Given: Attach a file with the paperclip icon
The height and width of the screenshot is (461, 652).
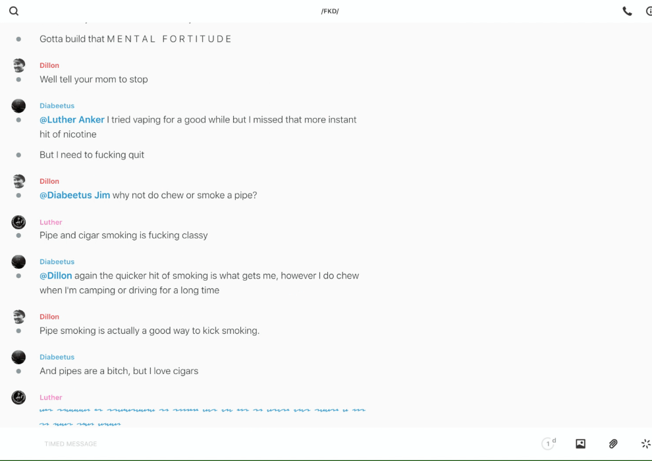Looking at the screenshot, I should click(613, 444).
